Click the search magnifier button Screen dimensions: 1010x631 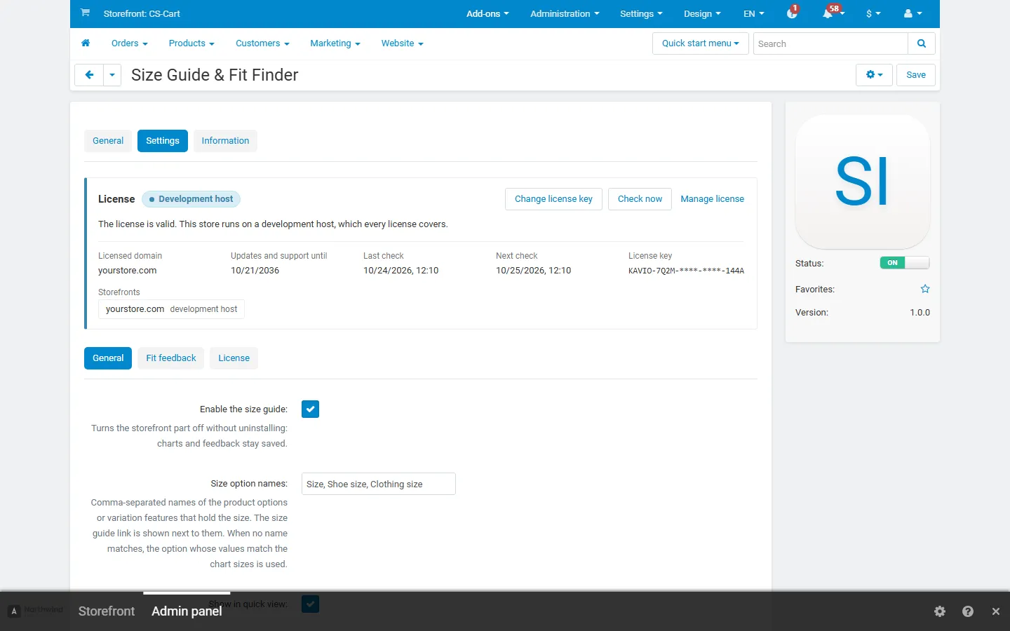tap(922, 43)
